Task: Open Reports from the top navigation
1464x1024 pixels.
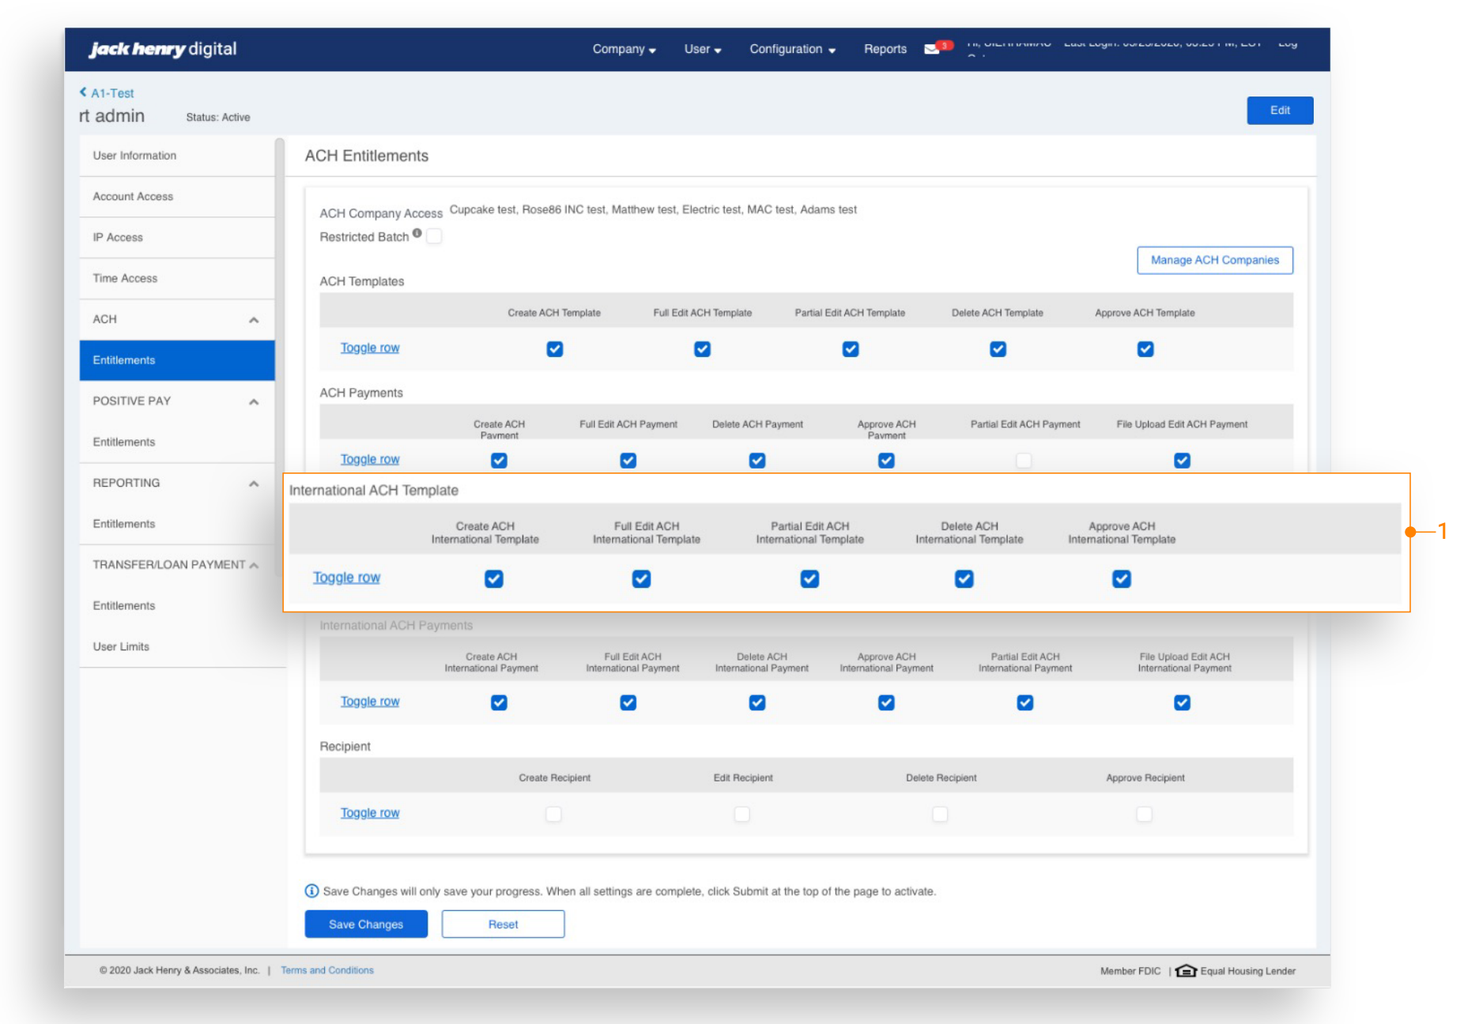Action: tap(885, 49)
